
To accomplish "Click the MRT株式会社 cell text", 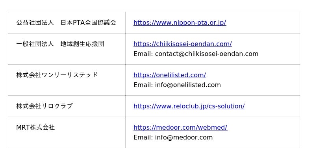I will [35, 128].
